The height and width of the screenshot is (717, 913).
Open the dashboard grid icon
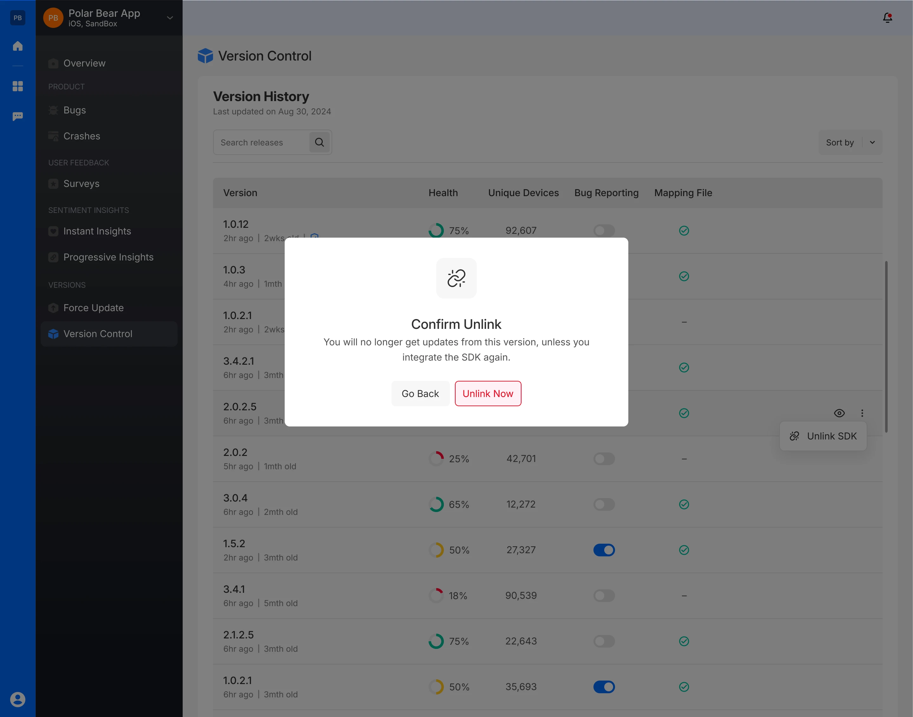pos(18,86)
